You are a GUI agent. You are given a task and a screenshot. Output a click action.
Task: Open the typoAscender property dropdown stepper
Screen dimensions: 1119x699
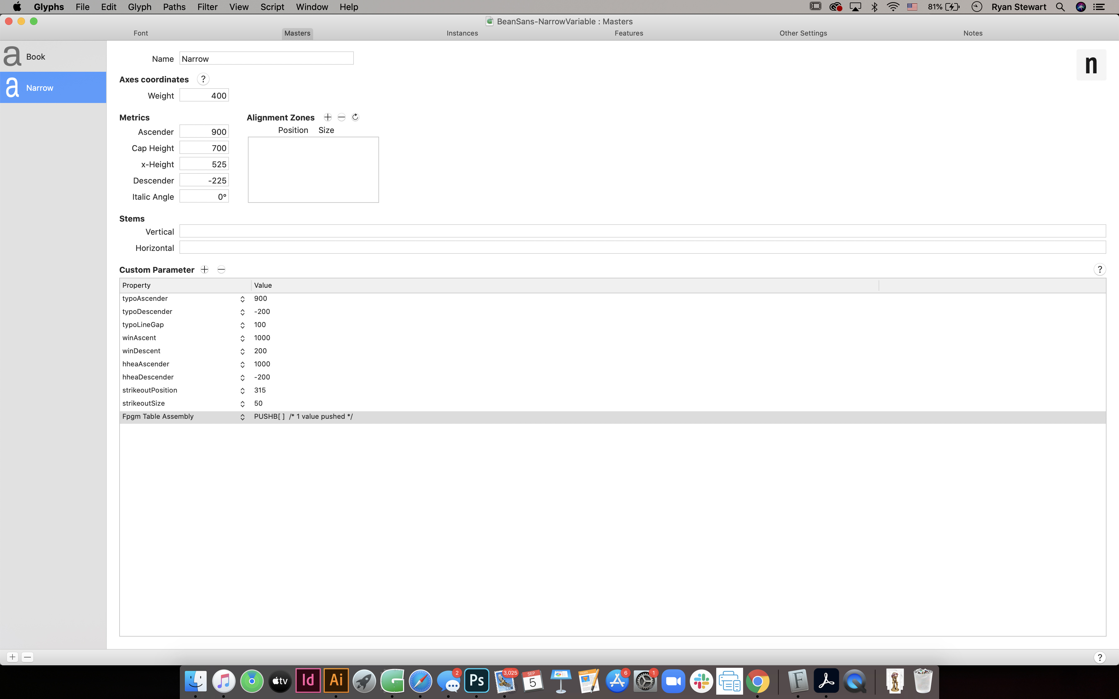point(242,299)
